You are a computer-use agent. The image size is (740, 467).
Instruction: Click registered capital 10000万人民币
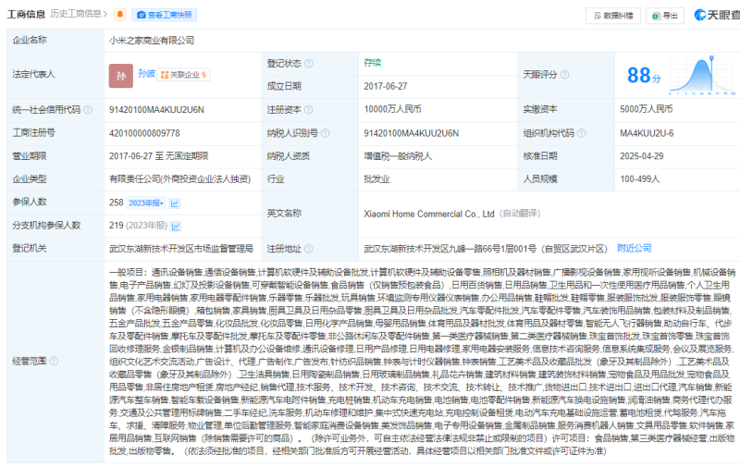pos(392,109)
